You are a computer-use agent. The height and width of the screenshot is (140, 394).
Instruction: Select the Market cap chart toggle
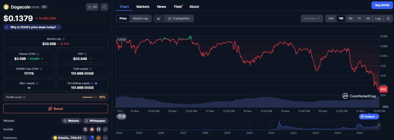coord(140,18)
